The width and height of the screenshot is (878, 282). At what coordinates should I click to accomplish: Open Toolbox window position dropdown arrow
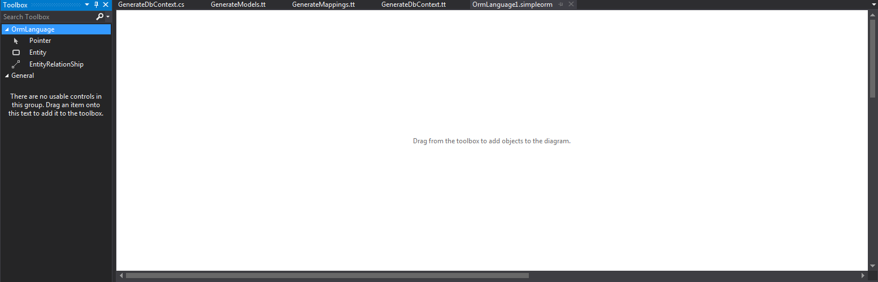pyautogui.click(x=87, y=5)
